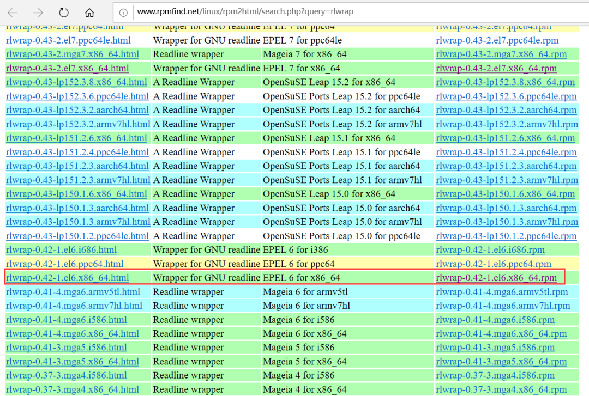Open rlwrap-0.42-1.el6.x86_64.html link
This screenshot has width=589, height=396.
[67, 278]
